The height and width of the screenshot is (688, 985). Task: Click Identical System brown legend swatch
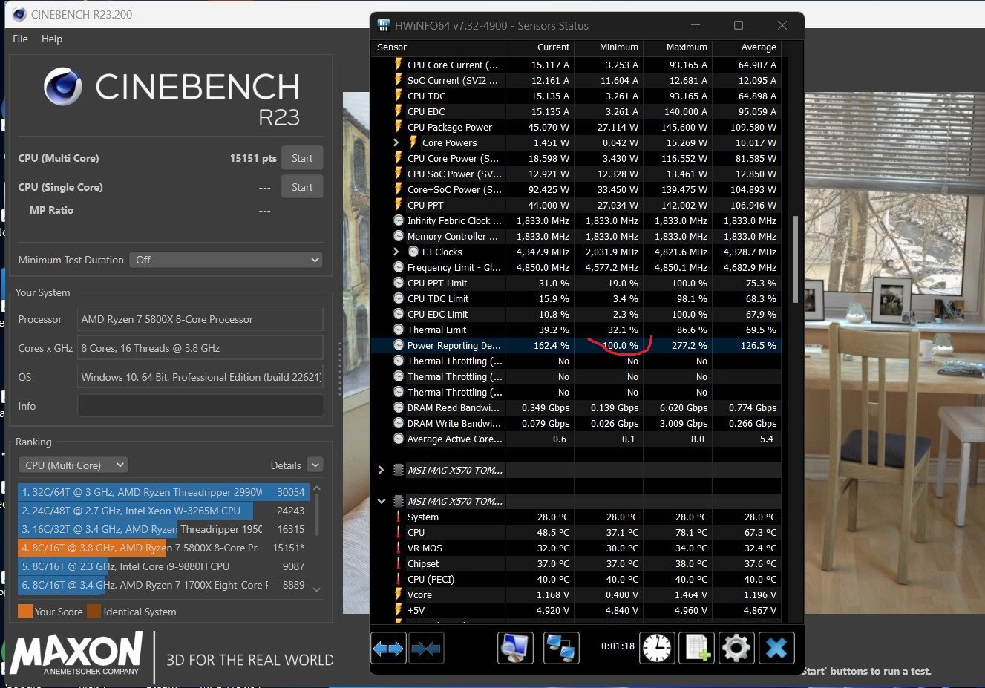click(94, 612)
